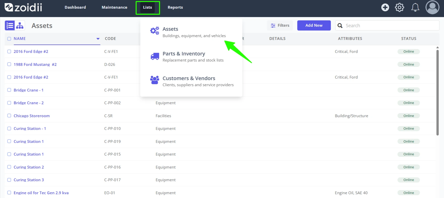Image resolution: width=444 pixels, height=198 pixels.
Task: Check the 1988 Ford Mustang #2 row
Action: pos(9,64)
